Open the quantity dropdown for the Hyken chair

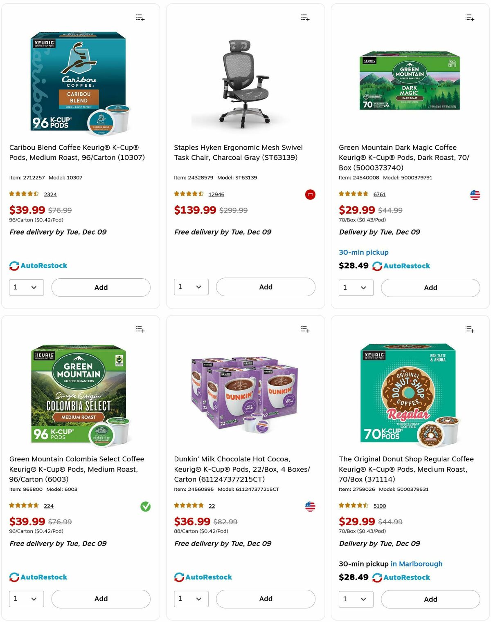coord(191,287)
